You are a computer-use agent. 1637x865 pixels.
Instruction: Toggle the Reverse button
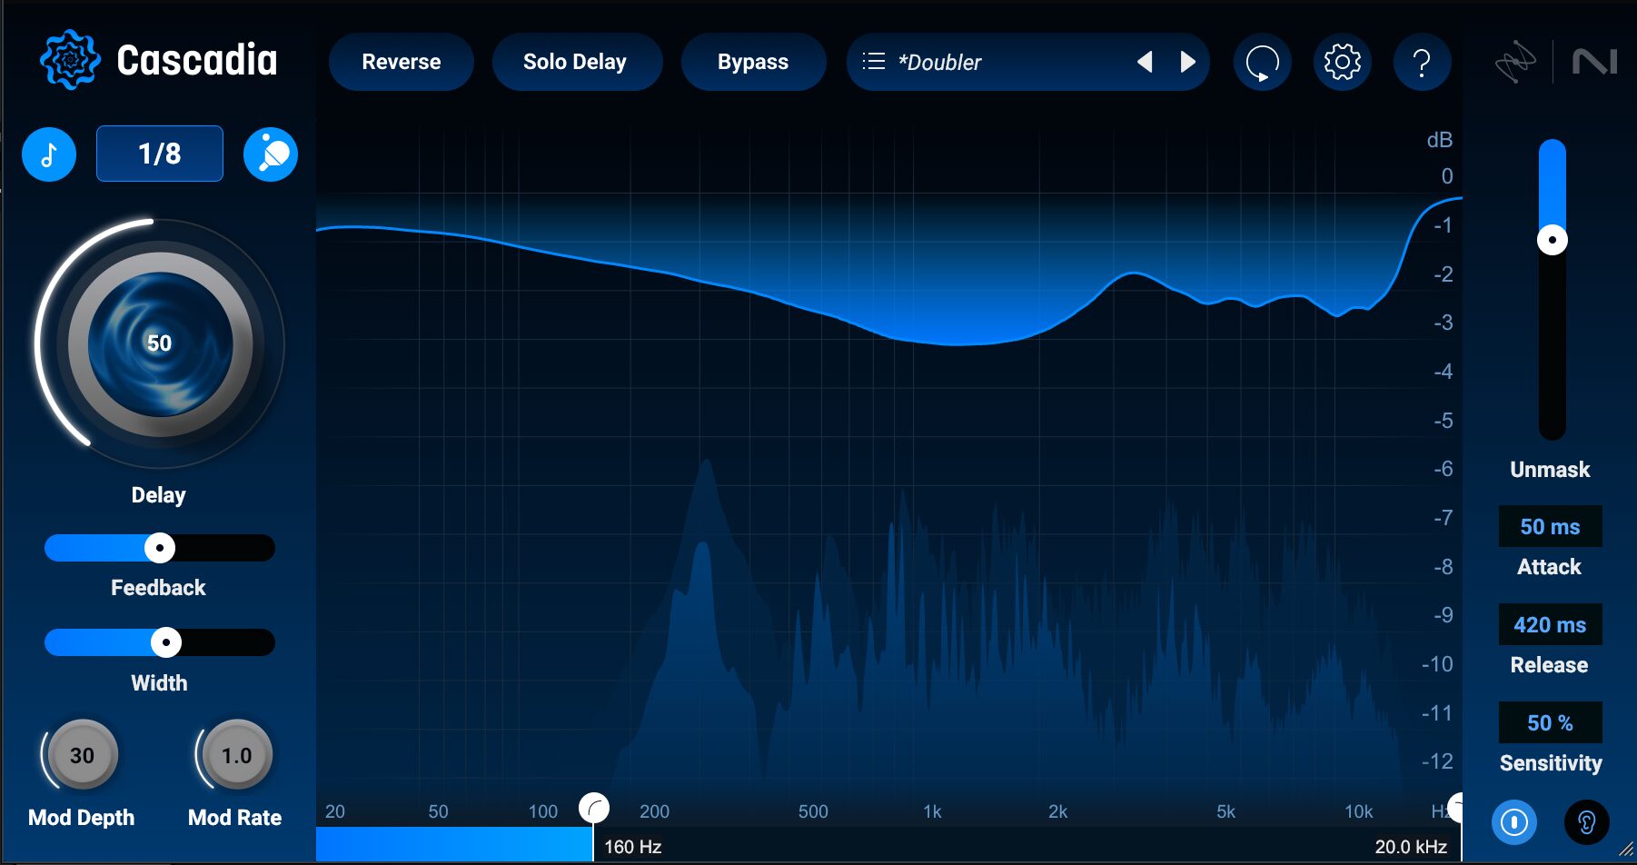[402, 62]
